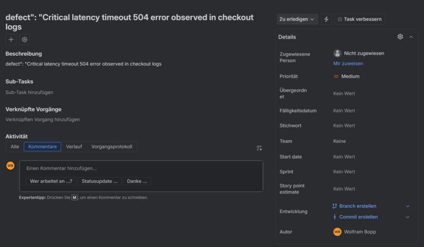The image size is (424, 247).
Task: Insert the 'Statusupdate ...' suggestion
Action: (x=99, y=181)
